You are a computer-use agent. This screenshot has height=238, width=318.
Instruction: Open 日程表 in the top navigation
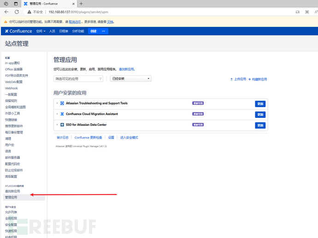[64, 31]
